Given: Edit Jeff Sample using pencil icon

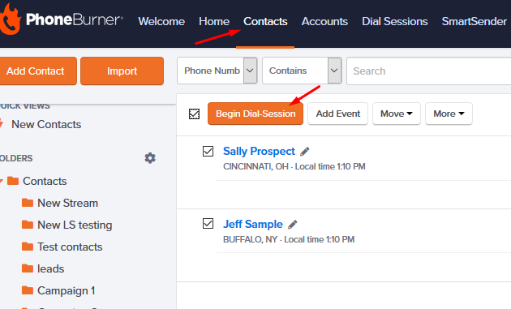Looking at the screenshot, I should pos(292,225).
